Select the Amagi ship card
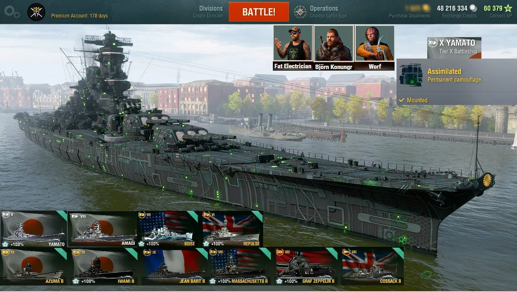 (102, 229)
